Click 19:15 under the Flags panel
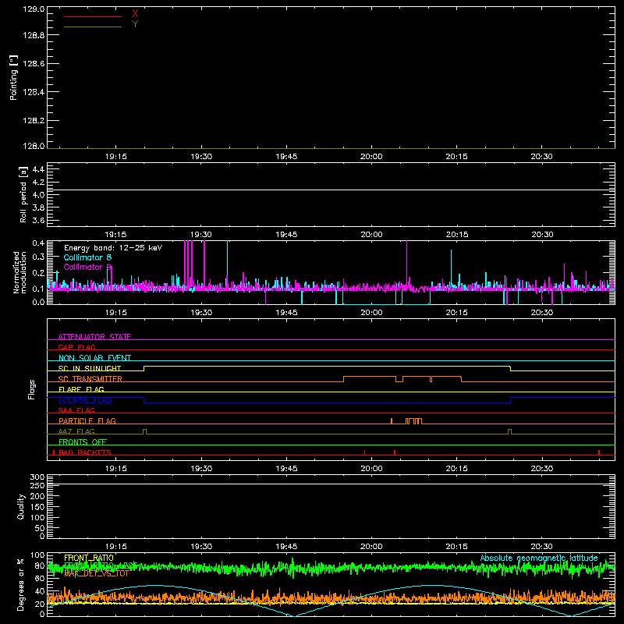This screenshot has height=624, width=624. pos(115,469)
